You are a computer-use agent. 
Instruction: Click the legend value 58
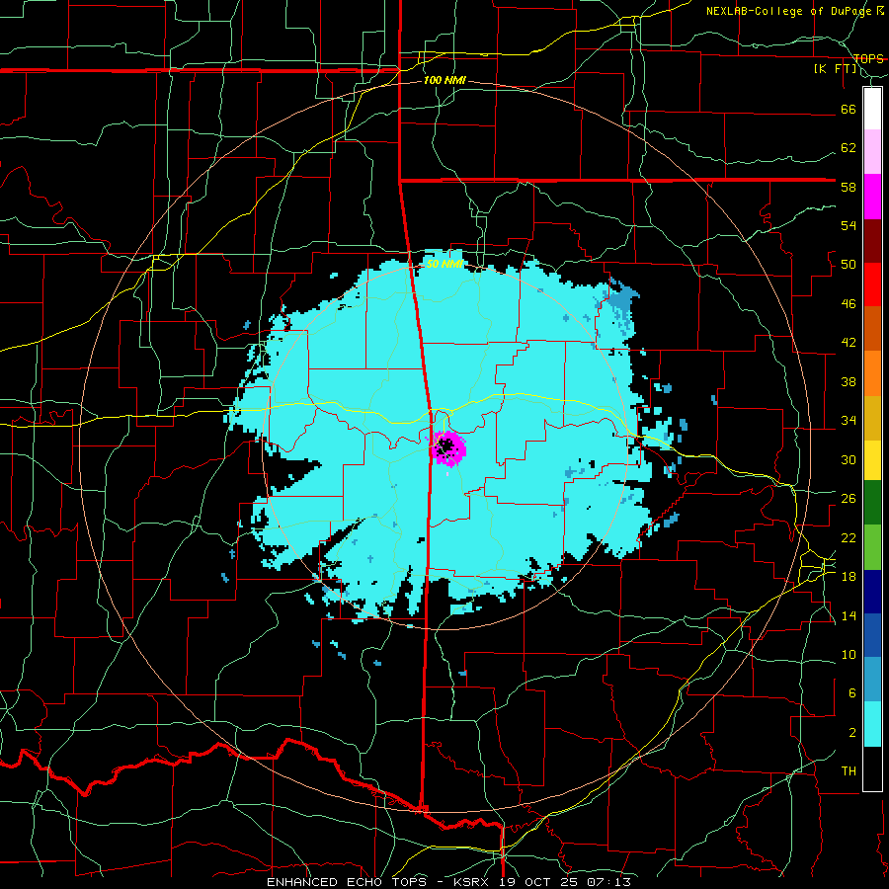click(x=849, y=187)
